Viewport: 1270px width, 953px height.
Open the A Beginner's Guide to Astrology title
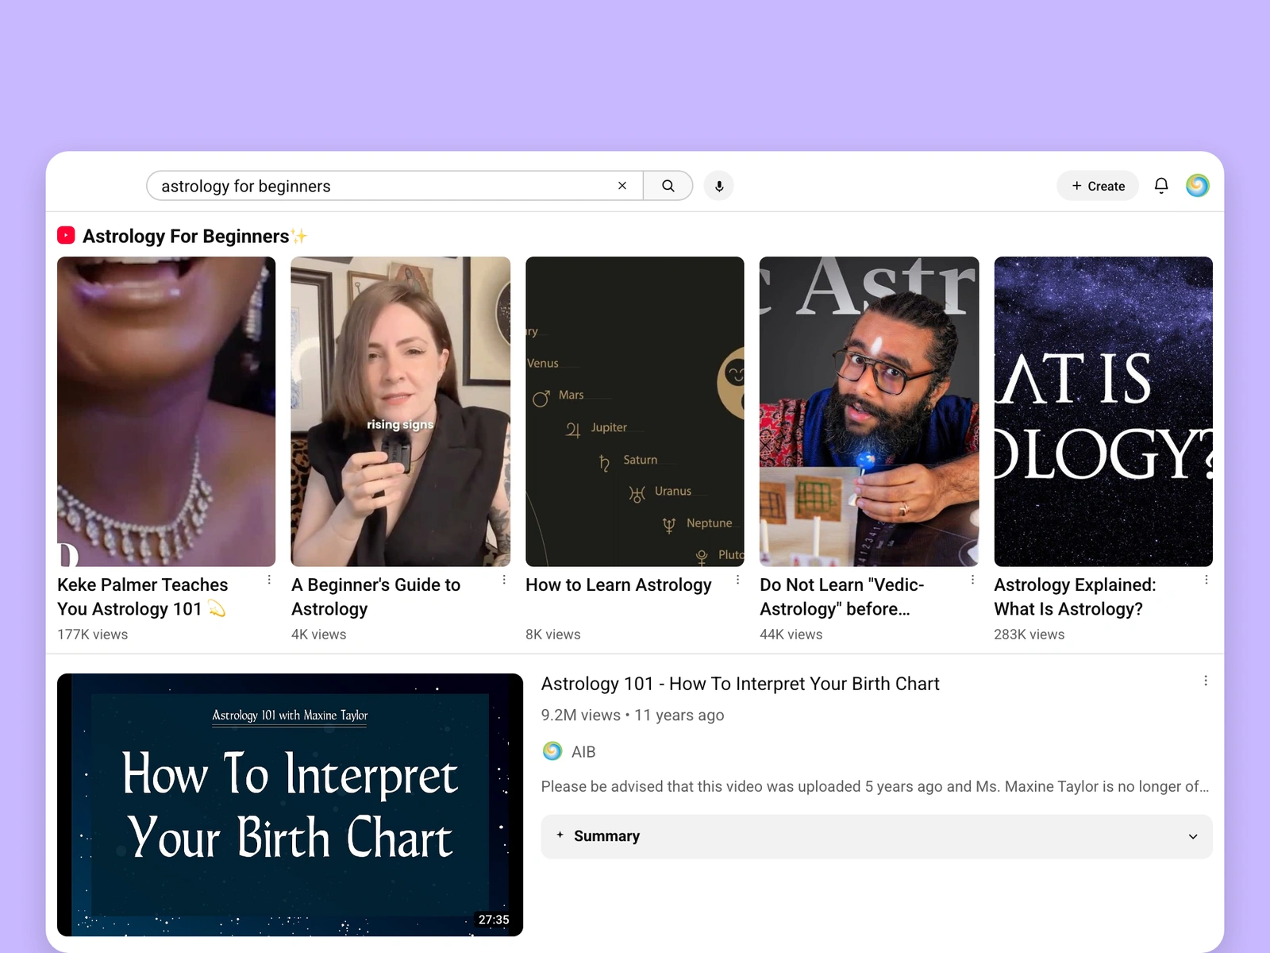pyautogui.click(x=375, y=596)
